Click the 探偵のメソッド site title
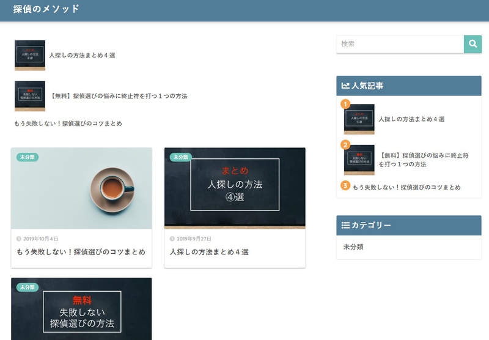The height and width of the screenshot is (340, 489). tap(46, 10)
